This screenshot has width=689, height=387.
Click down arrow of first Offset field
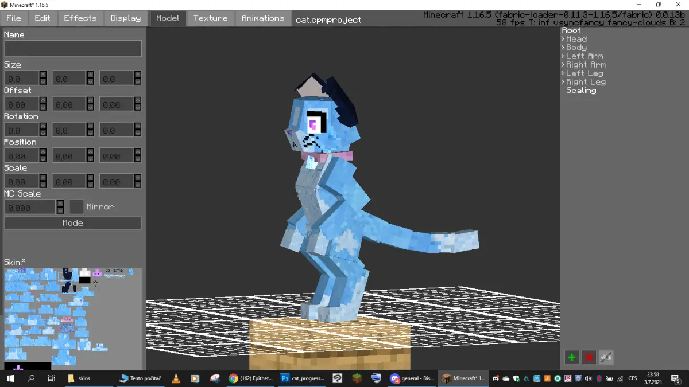[x=42, y=108]
